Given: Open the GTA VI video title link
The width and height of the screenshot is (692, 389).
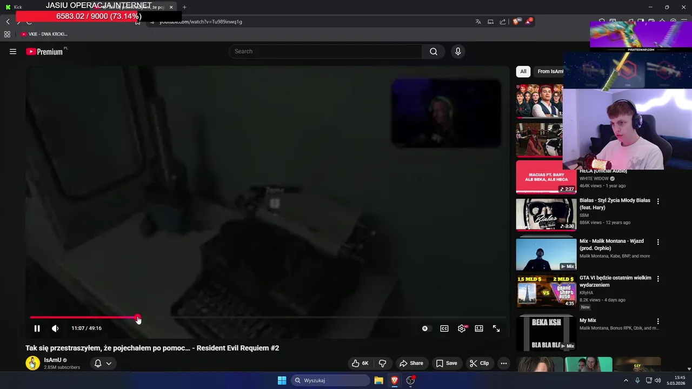Looking at the screenshot, I should (615, 281).
